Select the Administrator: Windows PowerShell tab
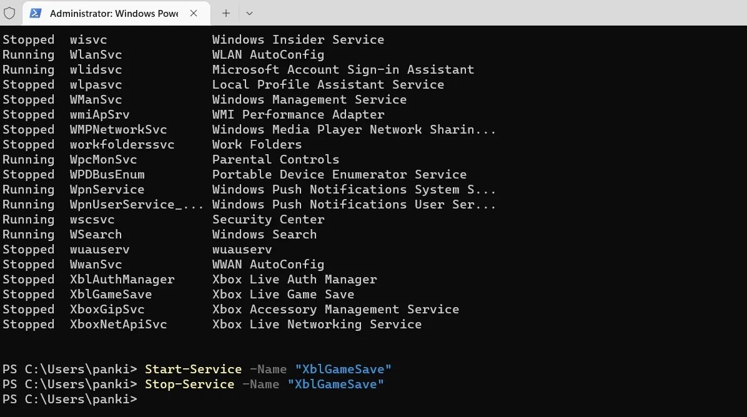 click(x=112, y=13)
